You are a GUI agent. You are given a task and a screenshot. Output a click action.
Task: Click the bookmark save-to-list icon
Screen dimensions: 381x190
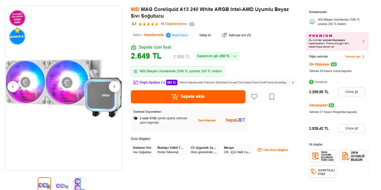coord(272,97)
